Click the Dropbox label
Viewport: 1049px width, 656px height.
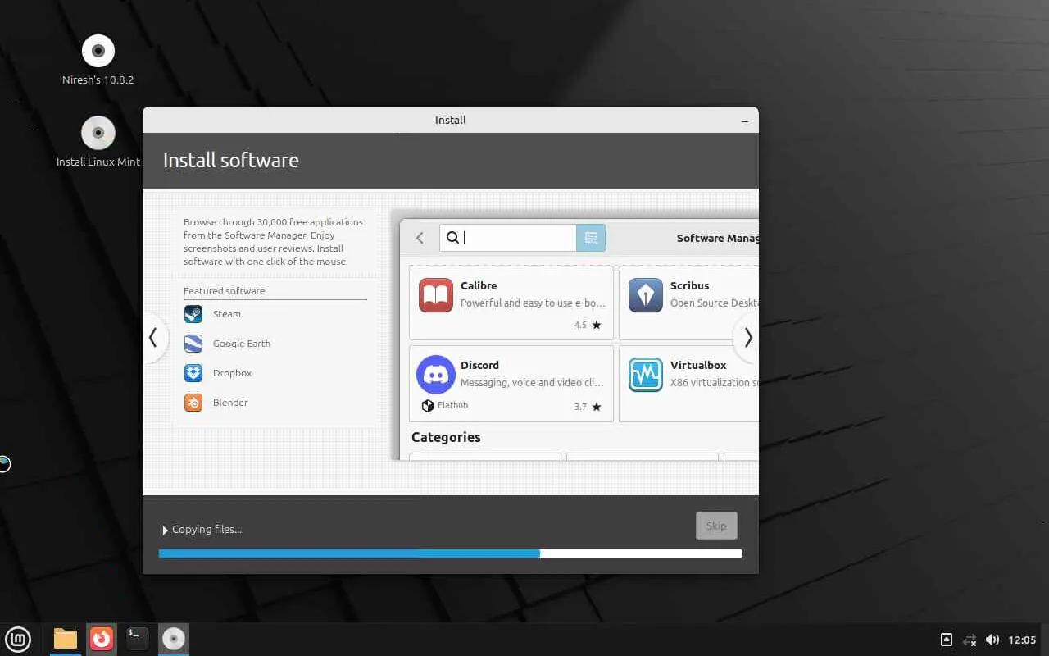point(233,373)
